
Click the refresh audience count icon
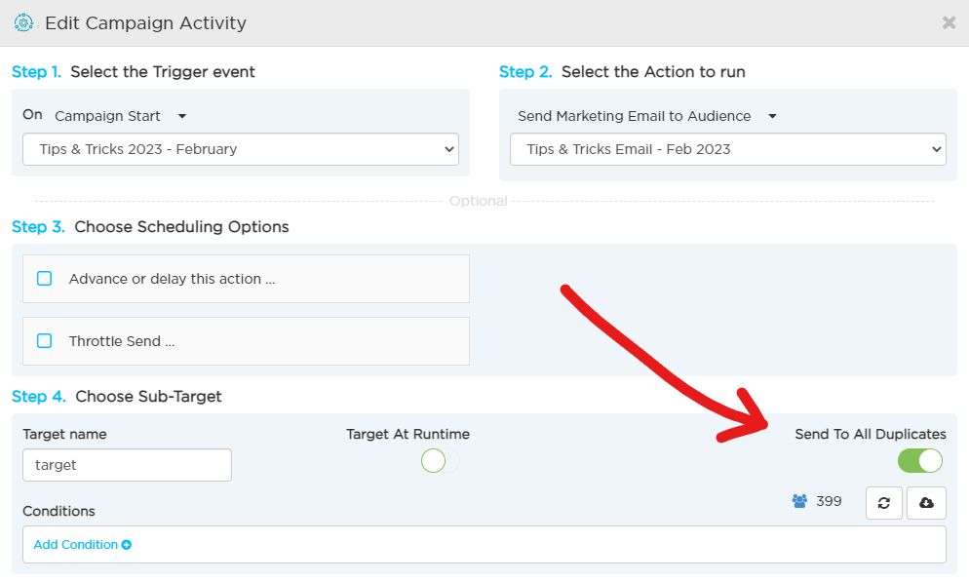click(x=884, y=503)
